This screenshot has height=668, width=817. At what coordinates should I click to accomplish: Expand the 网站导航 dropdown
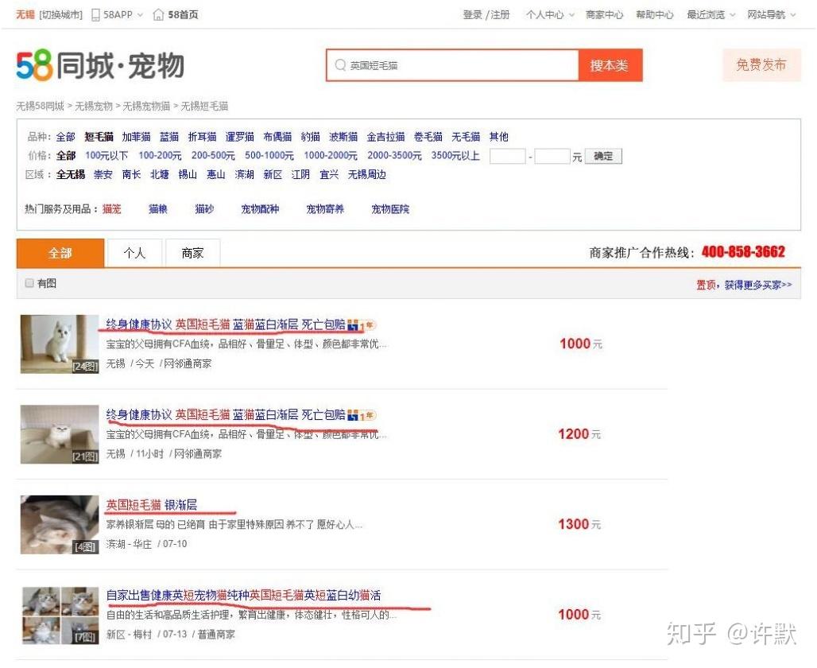pyautogui.click(x=792, y=15)
